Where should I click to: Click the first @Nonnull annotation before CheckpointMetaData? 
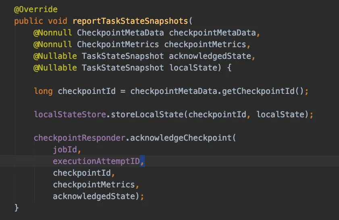click(x=53, y=33)
